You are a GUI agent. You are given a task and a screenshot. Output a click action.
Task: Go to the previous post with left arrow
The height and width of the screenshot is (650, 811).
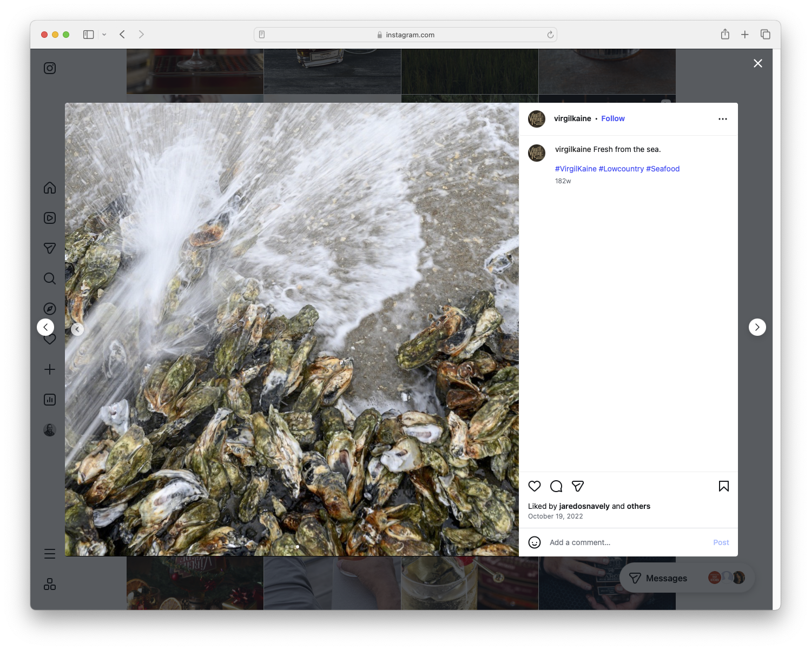tap(45, 327)
